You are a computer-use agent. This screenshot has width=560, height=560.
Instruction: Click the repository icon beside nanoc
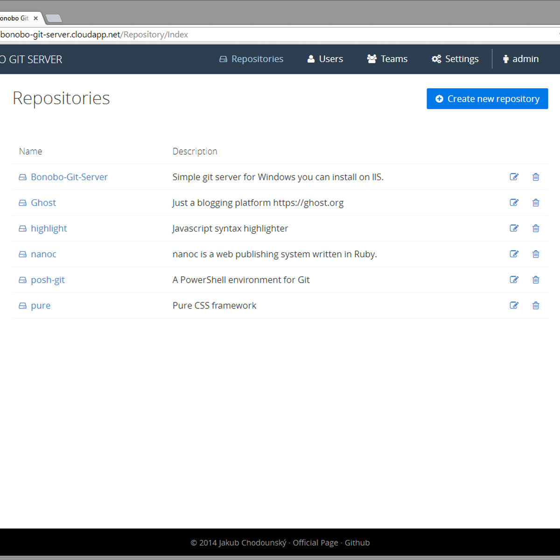point(22,254)
